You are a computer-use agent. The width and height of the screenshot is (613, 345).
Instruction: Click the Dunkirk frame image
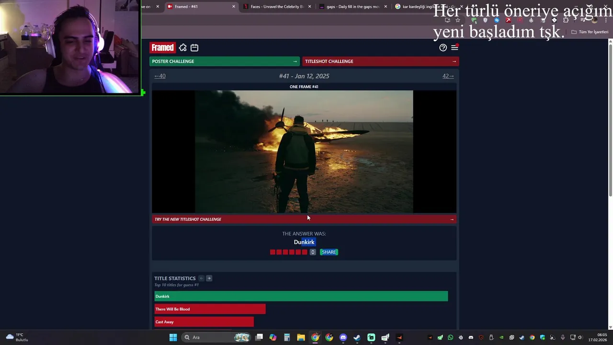point(304,151)
